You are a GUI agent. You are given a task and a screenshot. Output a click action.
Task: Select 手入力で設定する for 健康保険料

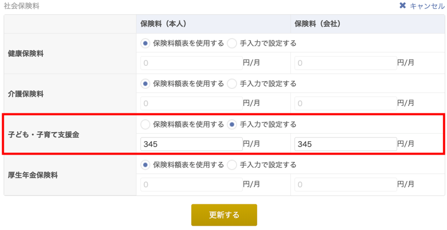(232, 43)
